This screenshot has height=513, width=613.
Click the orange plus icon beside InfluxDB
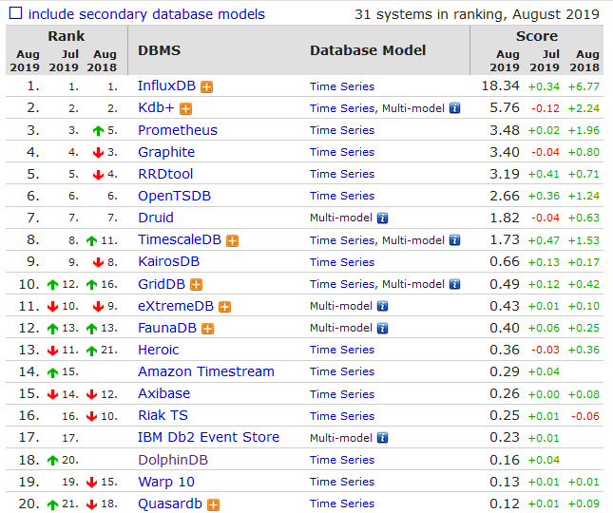(x=207, y=86)
